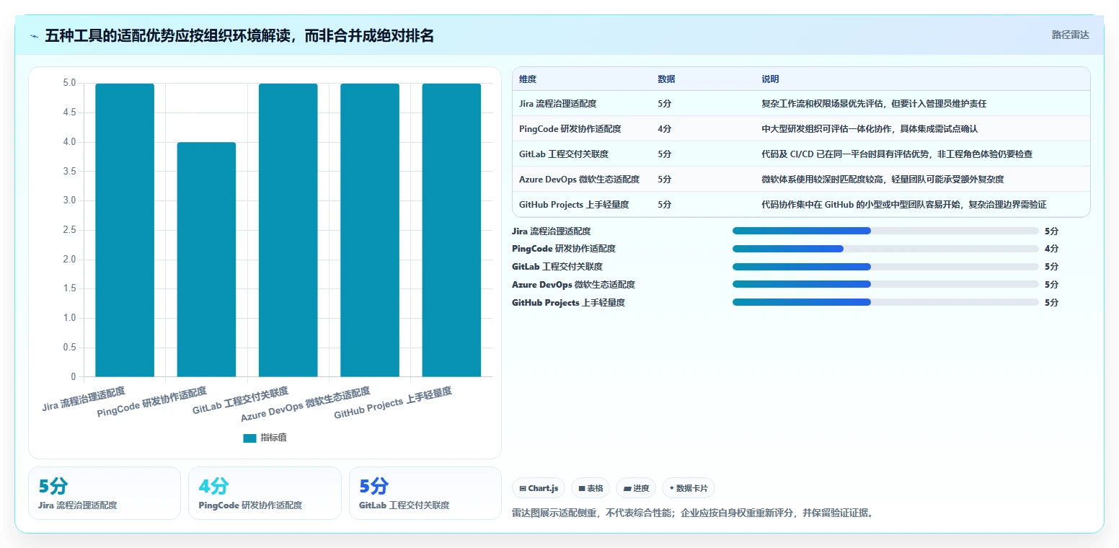Click the main title 五种工具的适配优势
Viewport: 1119px width, 548px height.
click(x=239, y=35)
